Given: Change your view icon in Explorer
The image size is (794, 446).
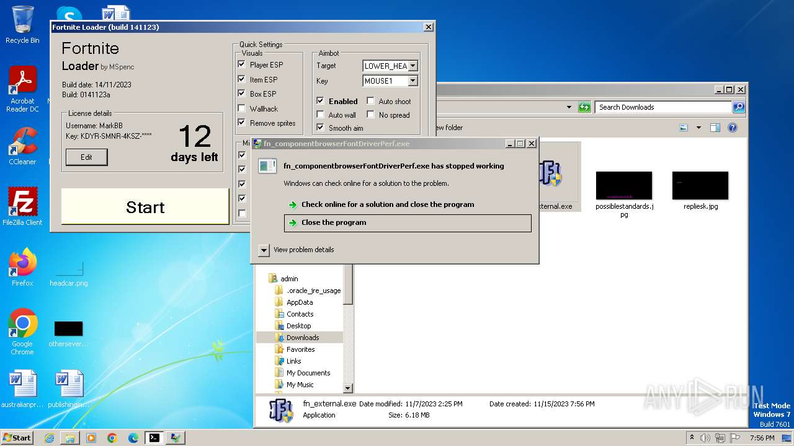Looking at the screenshot, I should click(684, 128).
